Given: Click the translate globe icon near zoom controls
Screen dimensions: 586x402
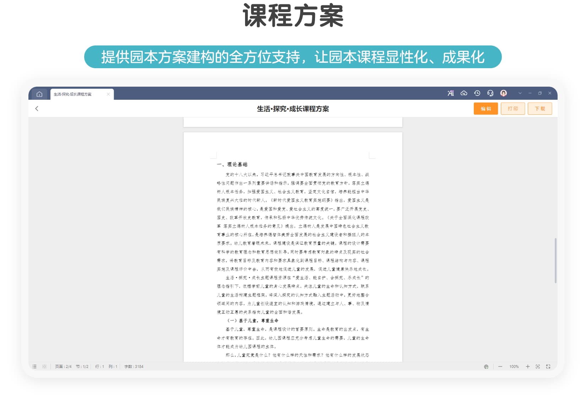Looking at the screenshot, I should coord(486,366).
